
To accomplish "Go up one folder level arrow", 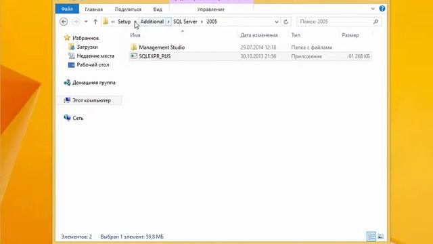I will pyautogui.click(x=95, y=22).
